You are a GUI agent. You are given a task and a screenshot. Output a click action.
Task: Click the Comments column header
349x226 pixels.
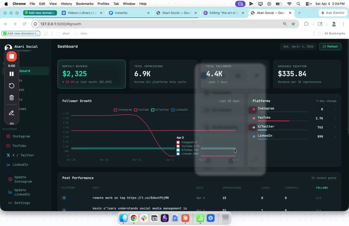click(292, 188)
